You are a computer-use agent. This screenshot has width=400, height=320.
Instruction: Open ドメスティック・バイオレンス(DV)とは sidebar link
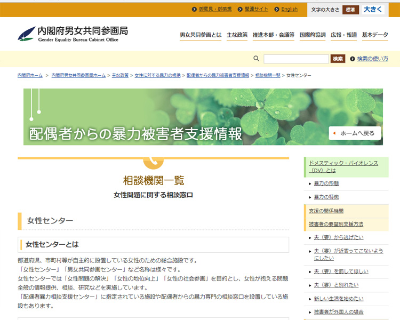point(343,166)
